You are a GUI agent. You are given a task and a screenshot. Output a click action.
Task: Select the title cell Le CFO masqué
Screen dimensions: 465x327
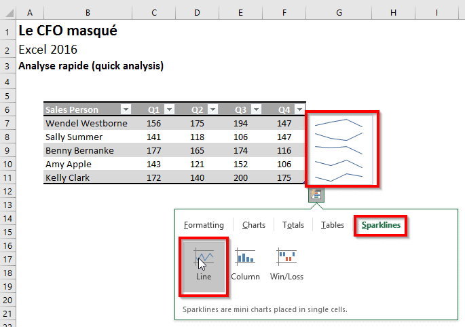(x=68, y=31)
